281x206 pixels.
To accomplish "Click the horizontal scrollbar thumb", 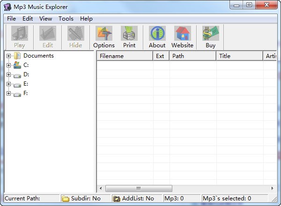I will [138, 188].
